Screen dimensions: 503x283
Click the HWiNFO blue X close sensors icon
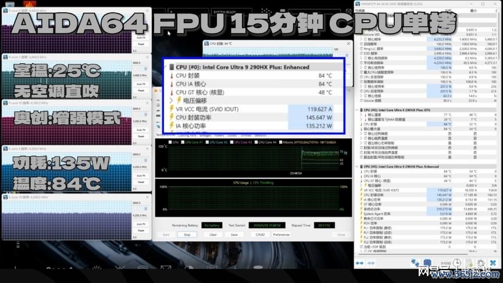coord(493,263)
